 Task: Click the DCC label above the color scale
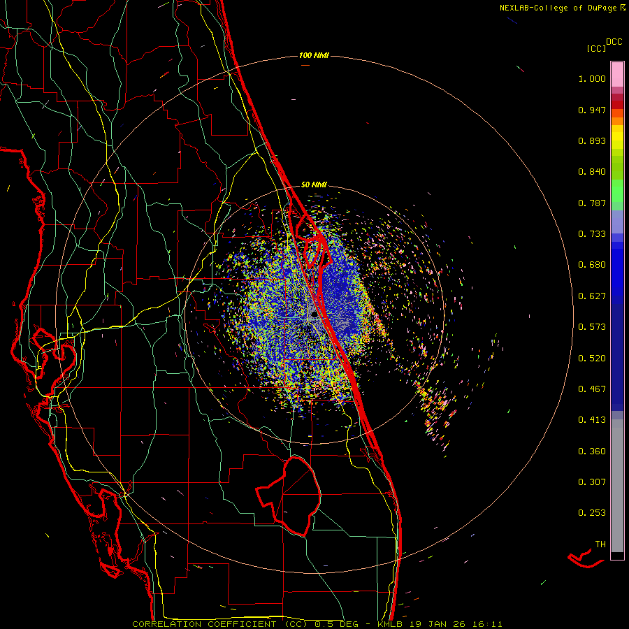pyautogui.click(x=614, y=42)
